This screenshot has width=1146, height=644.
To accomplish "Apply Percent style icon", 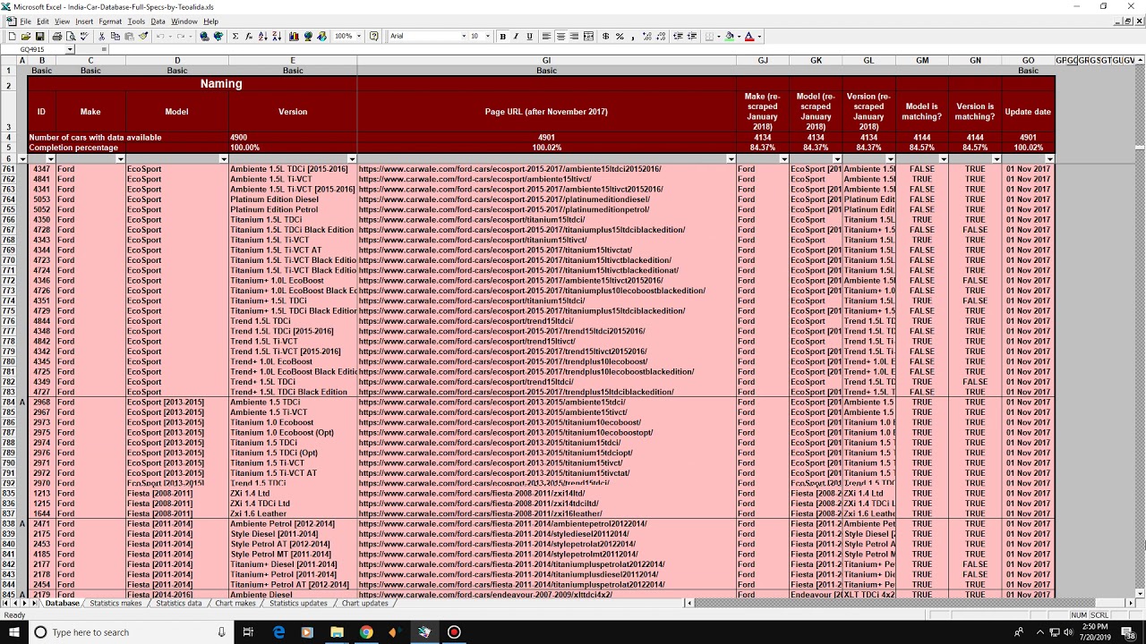I will (x=620, y=36).
